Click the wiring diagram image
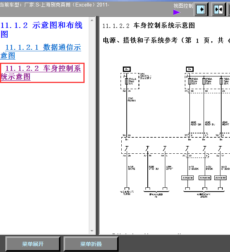The width and height of the screenshot is (230, 252). 175,132
